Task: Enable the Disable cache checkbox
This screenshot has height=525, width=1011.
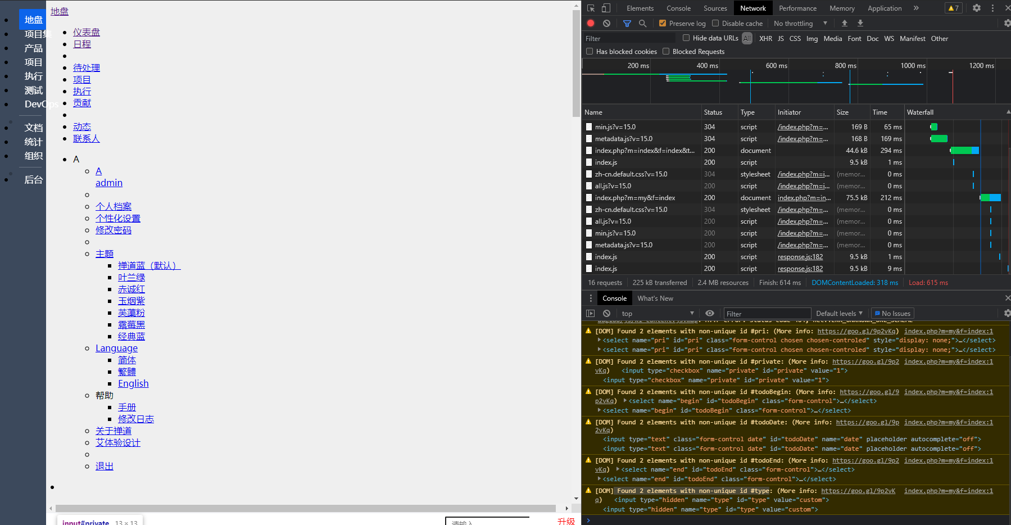Action: 715,23
